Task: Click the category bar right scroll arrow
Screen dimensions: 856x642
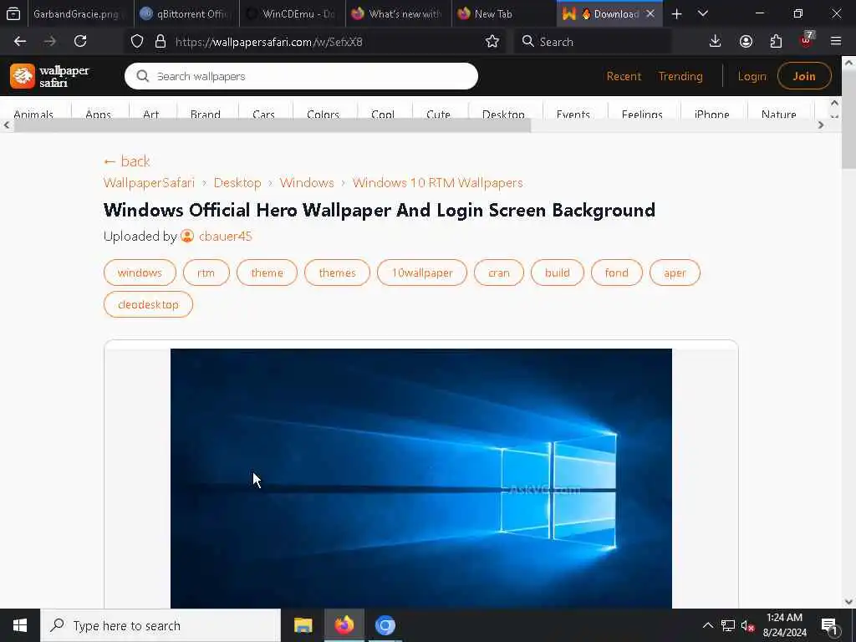Action: point(821,125)
